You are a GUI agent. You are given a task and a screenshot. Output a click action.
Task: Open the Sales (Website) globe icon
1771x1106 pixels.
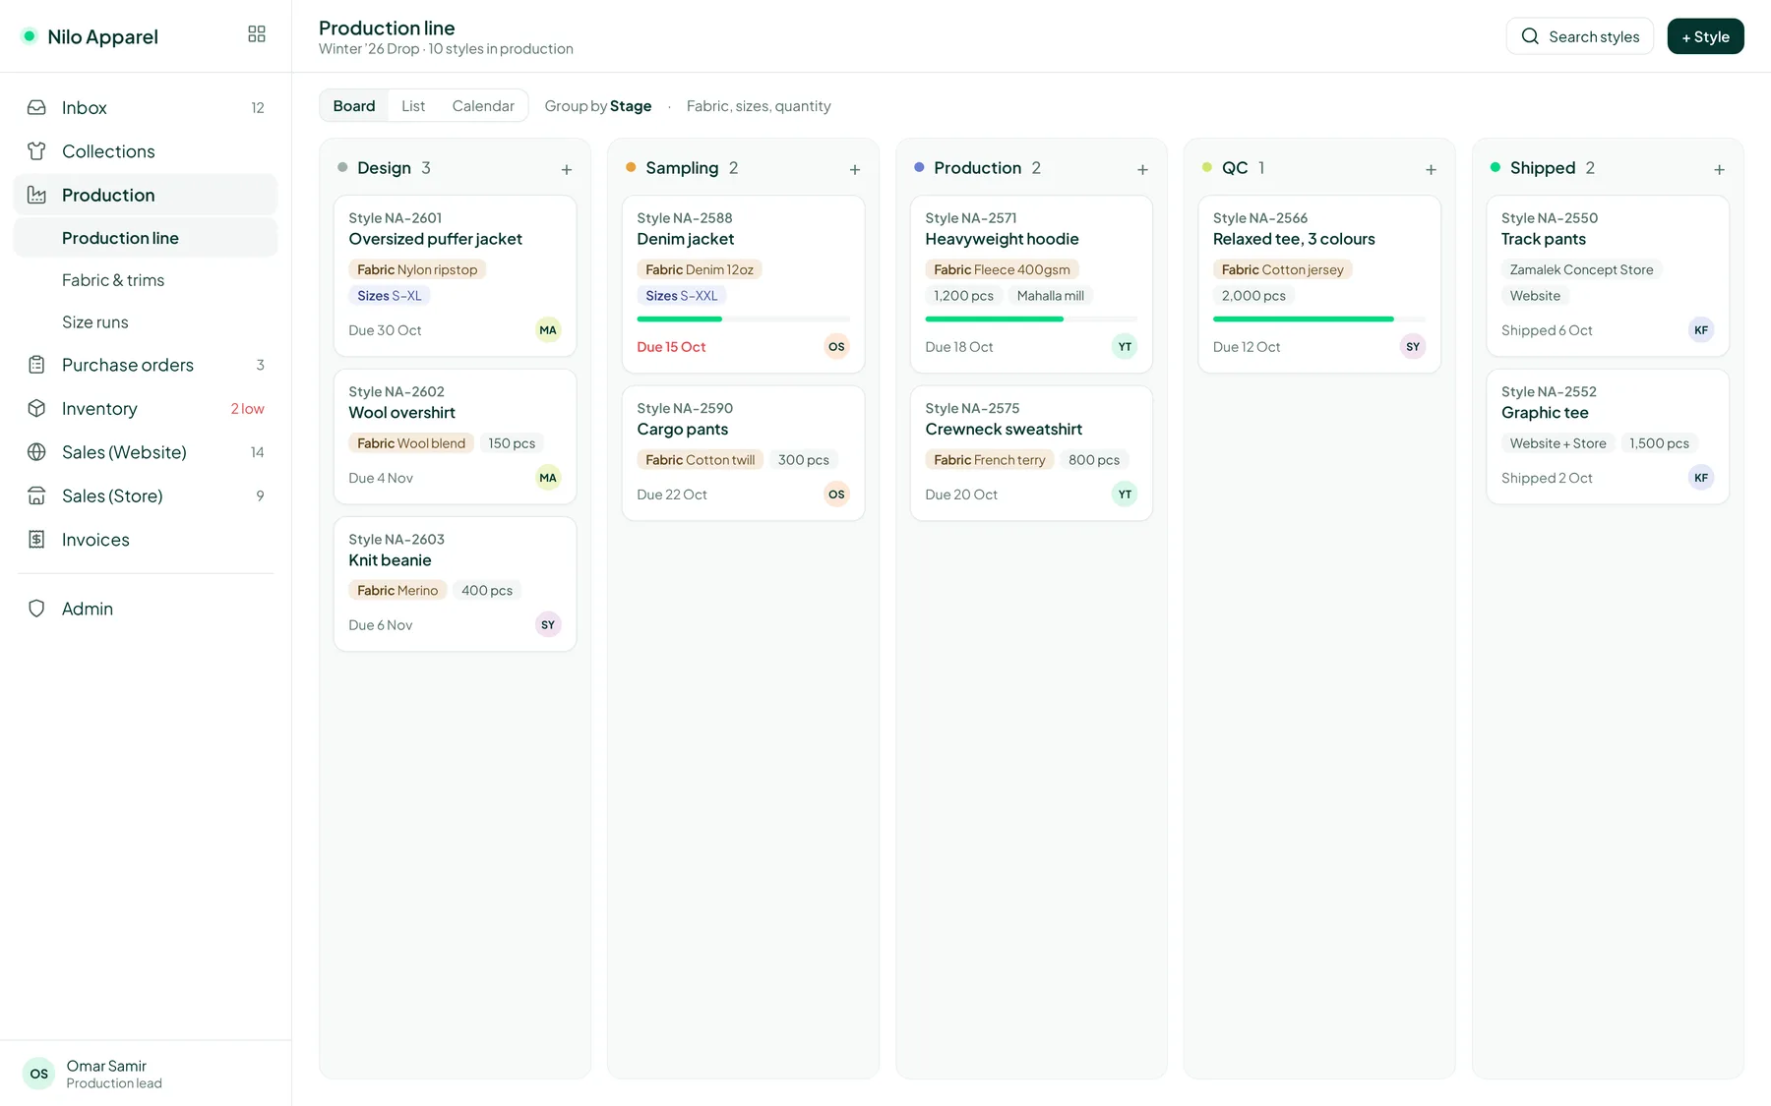click(36, 452)
